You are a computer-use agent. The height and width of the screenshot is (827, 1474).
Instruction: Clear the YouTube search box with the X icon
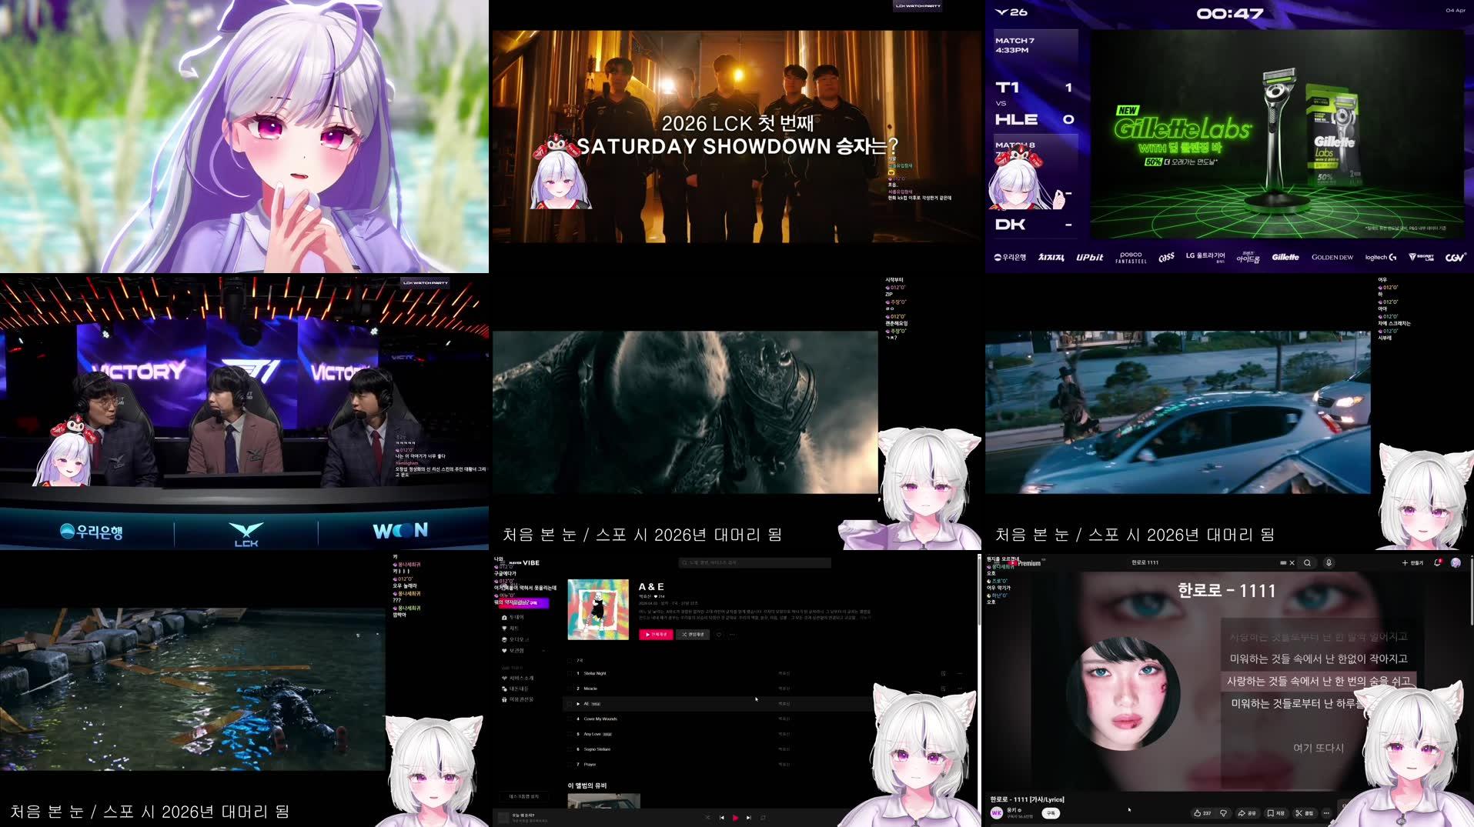pos(1292,562)
